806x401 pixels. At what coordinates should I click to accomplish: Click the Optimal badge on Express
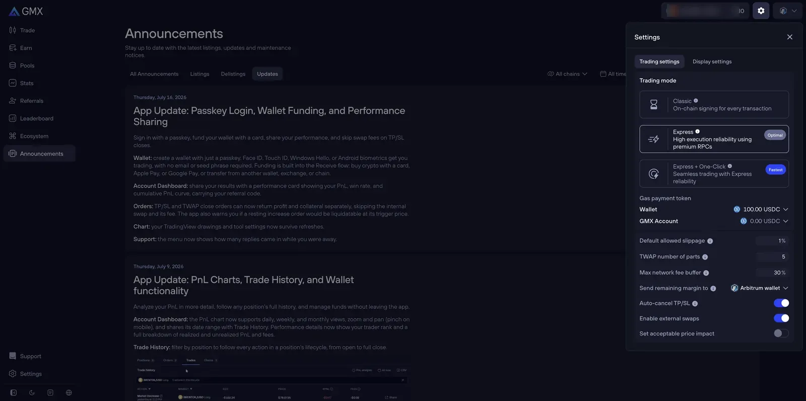(775, 135)
